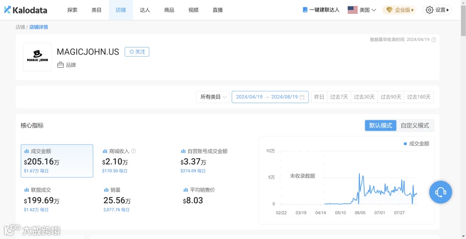Select the 过去7天 time range
Screen dimensions: 466x239
click(339, 97)
